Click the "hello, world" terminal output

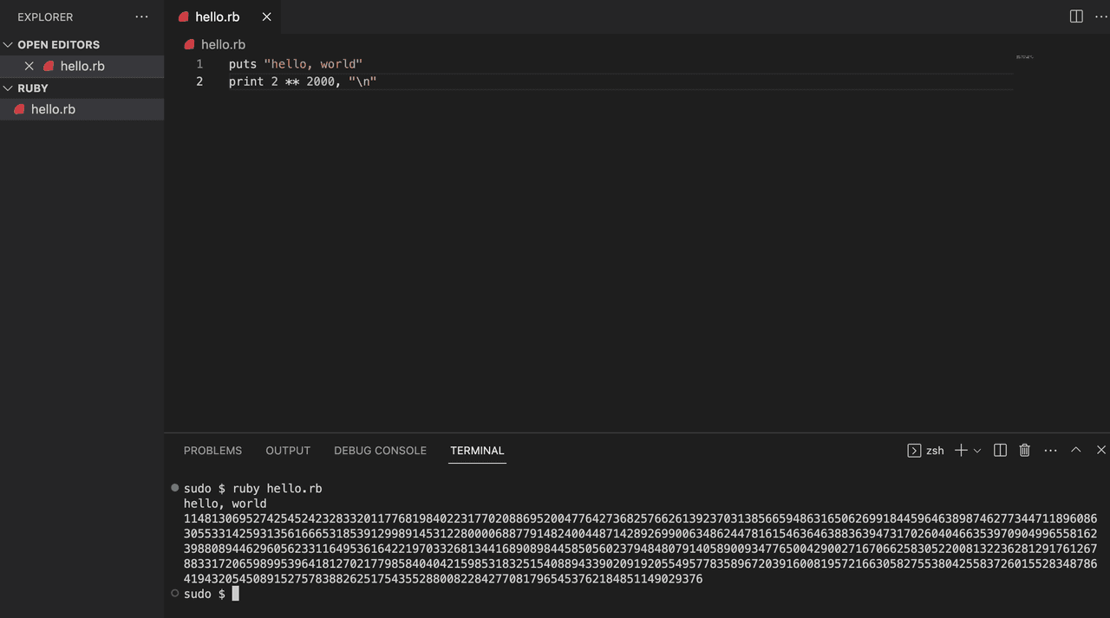225,504
